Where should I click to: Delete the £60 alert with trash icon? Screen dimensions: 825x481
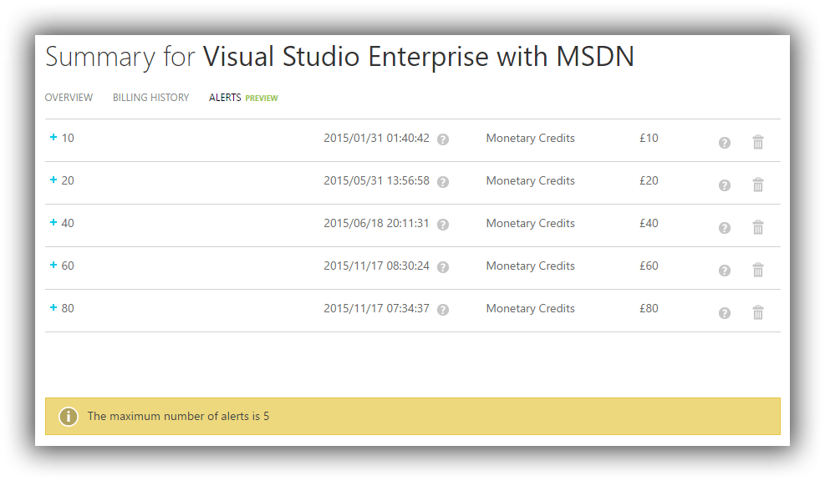[x=757, y=270]
